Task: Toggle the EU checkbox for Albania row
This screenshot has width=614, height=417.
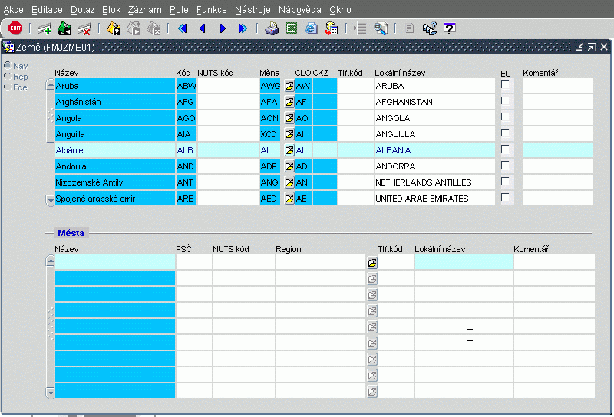Action: pyautogui.click(x=505, y=149)
